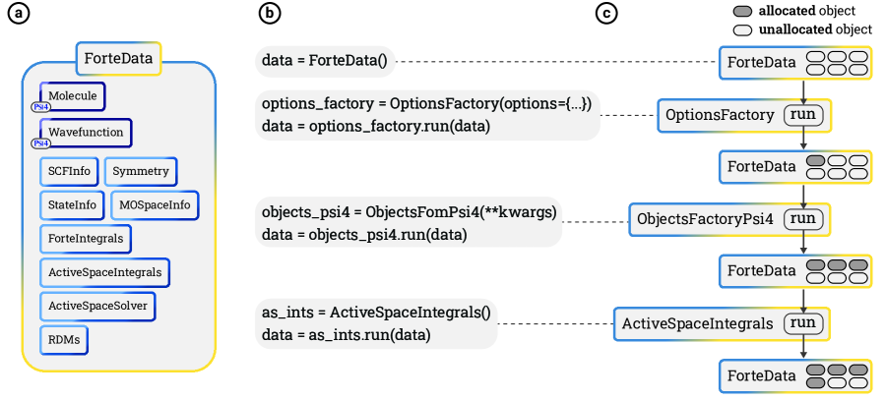This screenshot has height=400, width=886.
Task: Click the white unallocated object legend icon
Action: click(x=743, y=29)
